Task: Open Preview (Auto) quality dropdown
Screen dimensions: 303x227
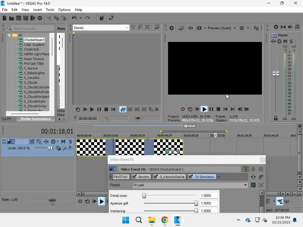Action: pyautogui.click(x=222, y=28)
